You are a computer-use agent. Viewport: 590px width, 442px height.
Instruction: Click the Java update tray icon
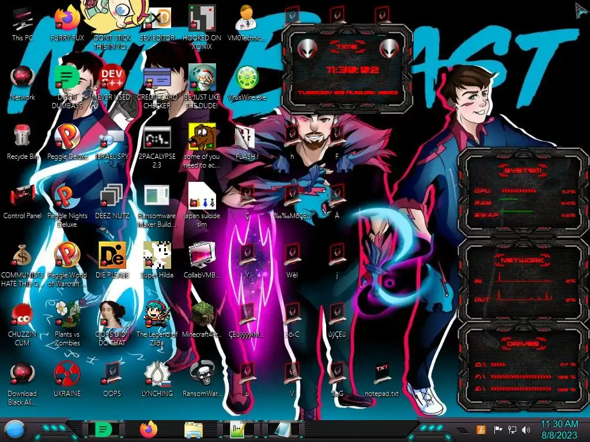click(481, 429)
